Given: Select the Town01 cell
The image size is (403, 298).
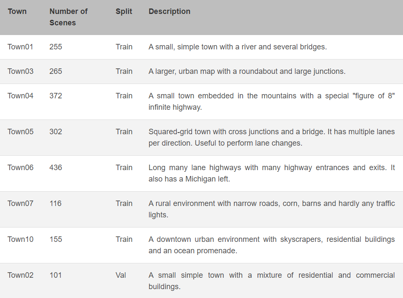Looking at the screenshot, I should coord(20,47).
